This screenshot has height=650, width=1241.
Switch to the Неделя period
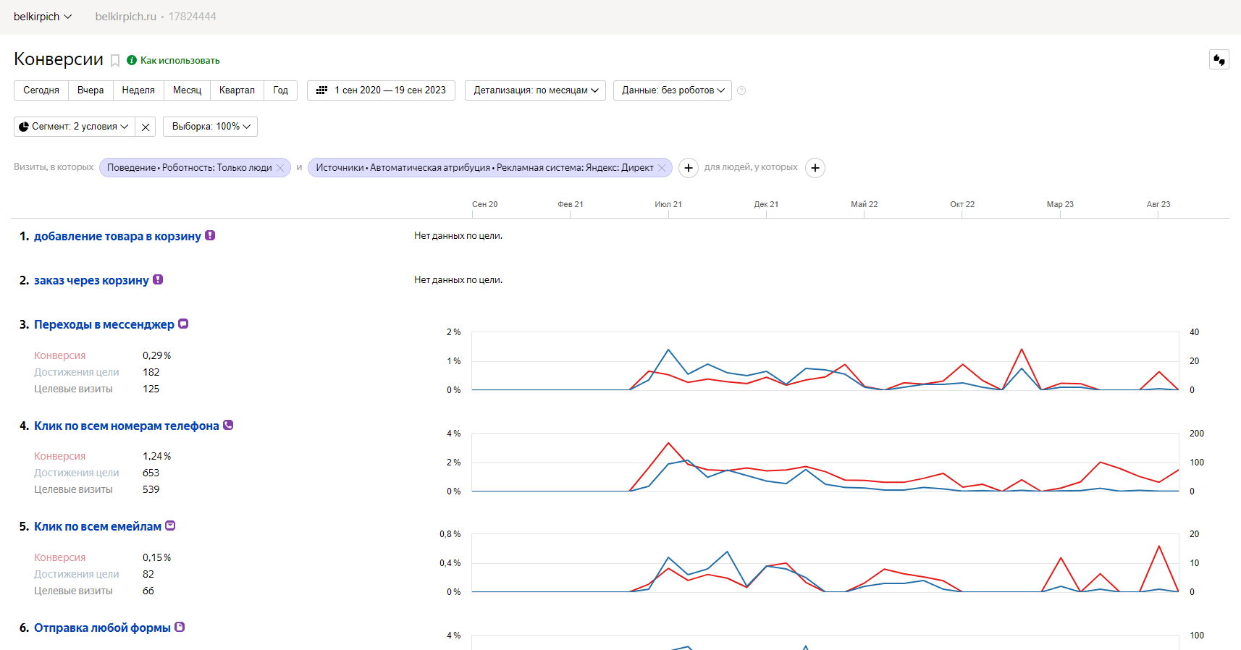pos(138,90)
